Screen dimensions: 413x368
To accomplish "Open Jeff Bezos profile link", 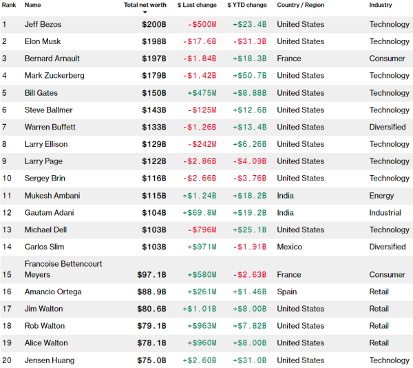I will (43, 24).
